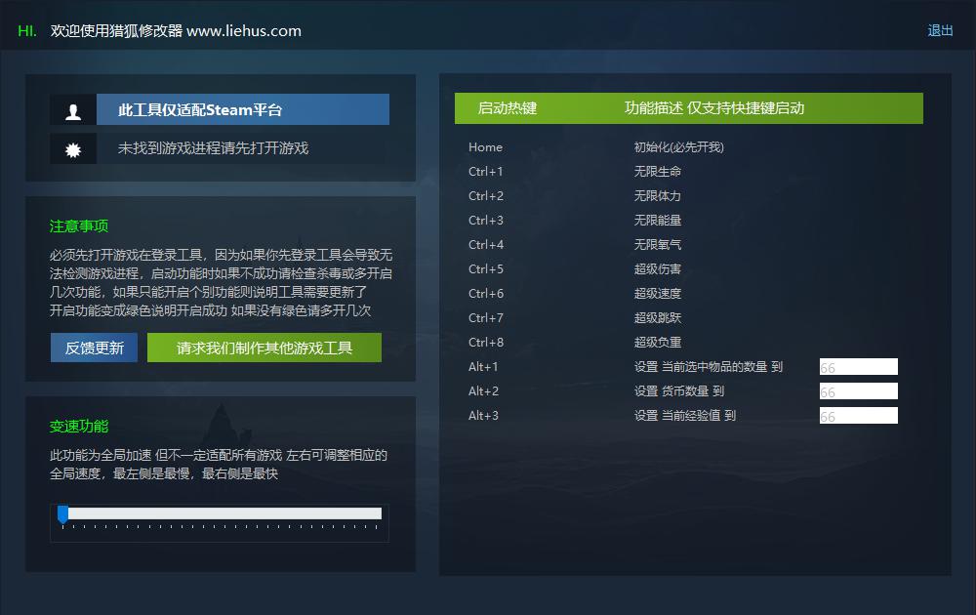The height and width of the screenshot is (615, 976).
Task: Click the speed slider track
Action: click(222, 513)
